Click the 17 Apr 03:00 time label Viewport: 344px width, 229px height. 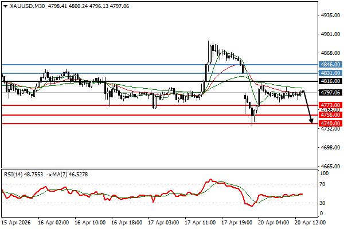coord(163,222)
